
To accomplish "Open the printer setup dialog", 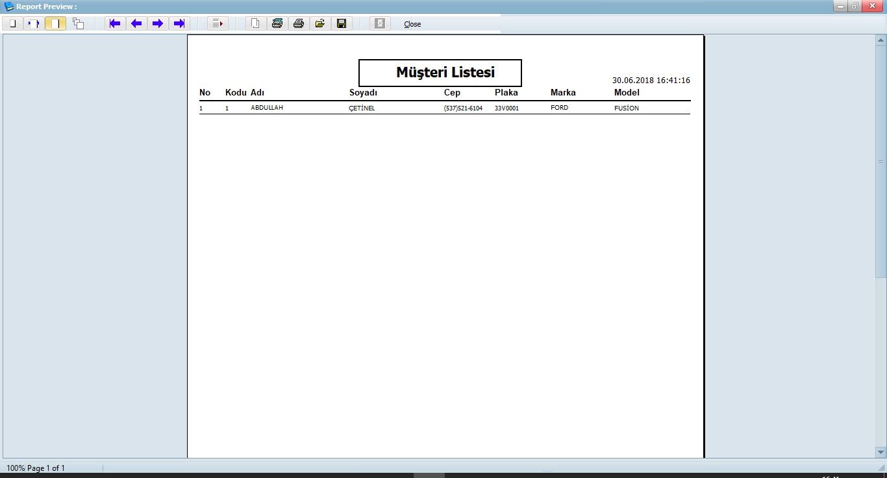I will (277, 24).
